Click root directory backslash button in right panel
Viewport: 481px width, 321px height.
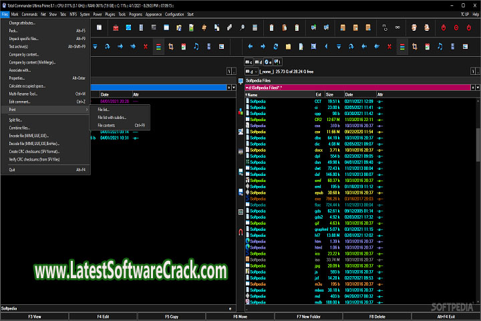pos(473,72)
